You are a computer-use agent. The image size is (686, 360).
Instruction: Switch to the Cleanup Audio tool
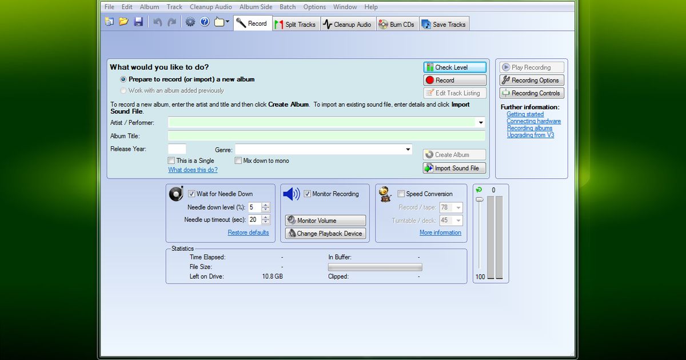(x=348, y=23)
